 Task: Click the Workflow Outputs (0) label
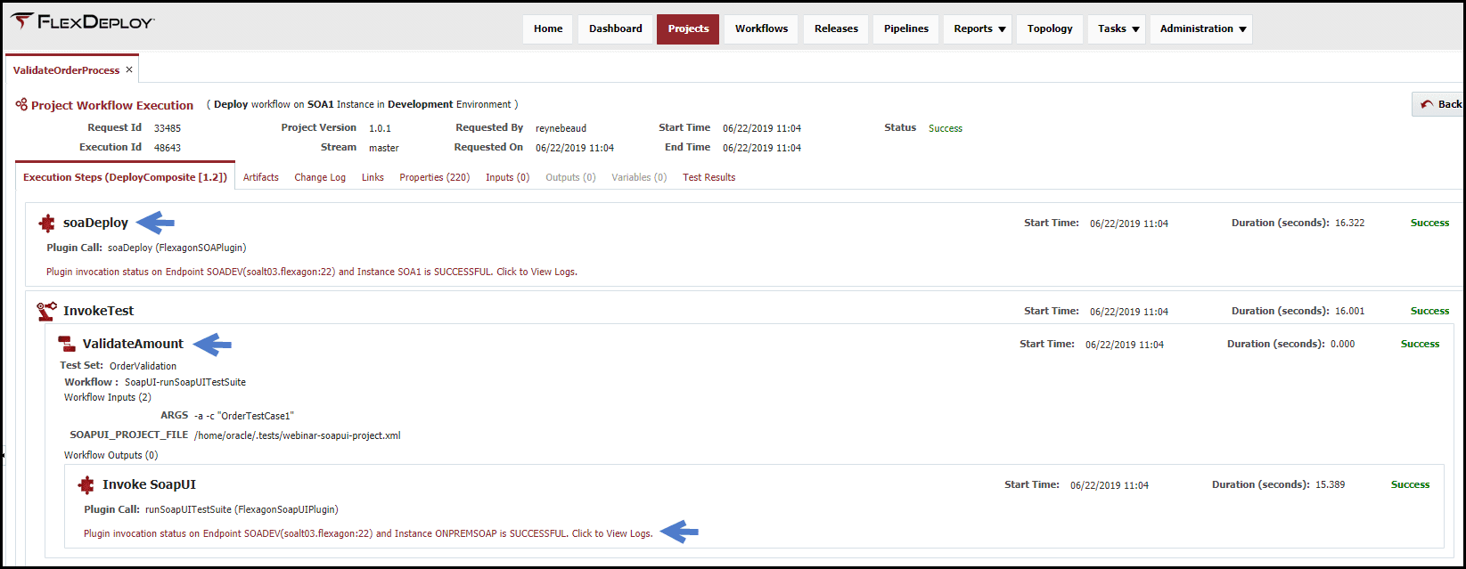click(x=111, y=455)
